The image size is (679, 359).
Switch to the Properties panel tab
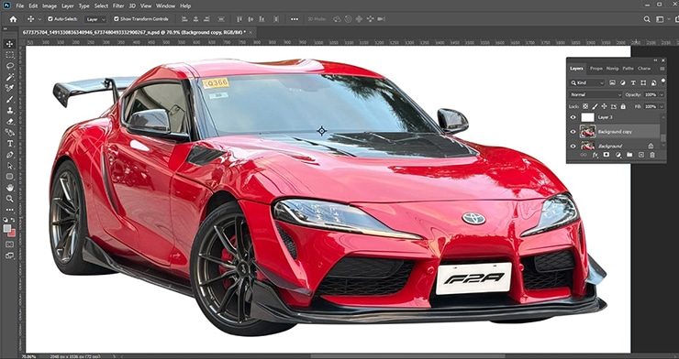pos(596,69)
